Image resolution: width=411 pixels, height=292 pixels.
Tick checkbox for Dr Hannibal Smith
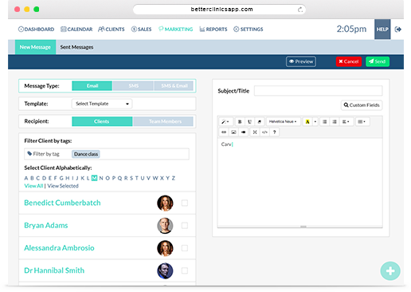(x=185, y=270)
